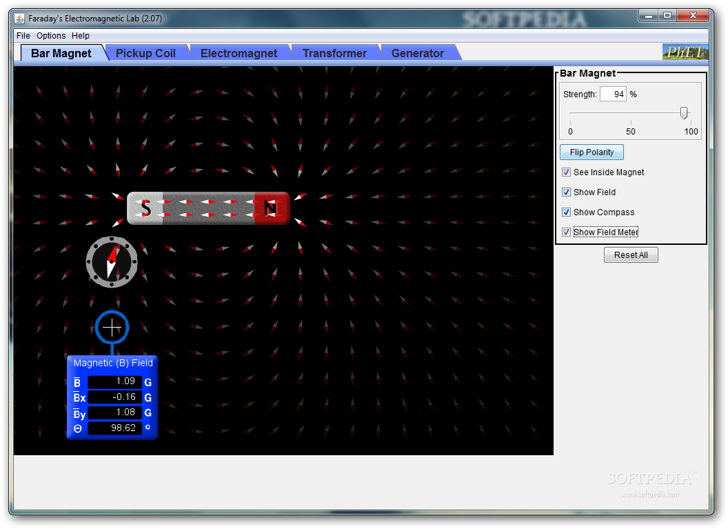Click the Reset All button
728x529 pixels.
pyautogui.click(x=631, y=255)
